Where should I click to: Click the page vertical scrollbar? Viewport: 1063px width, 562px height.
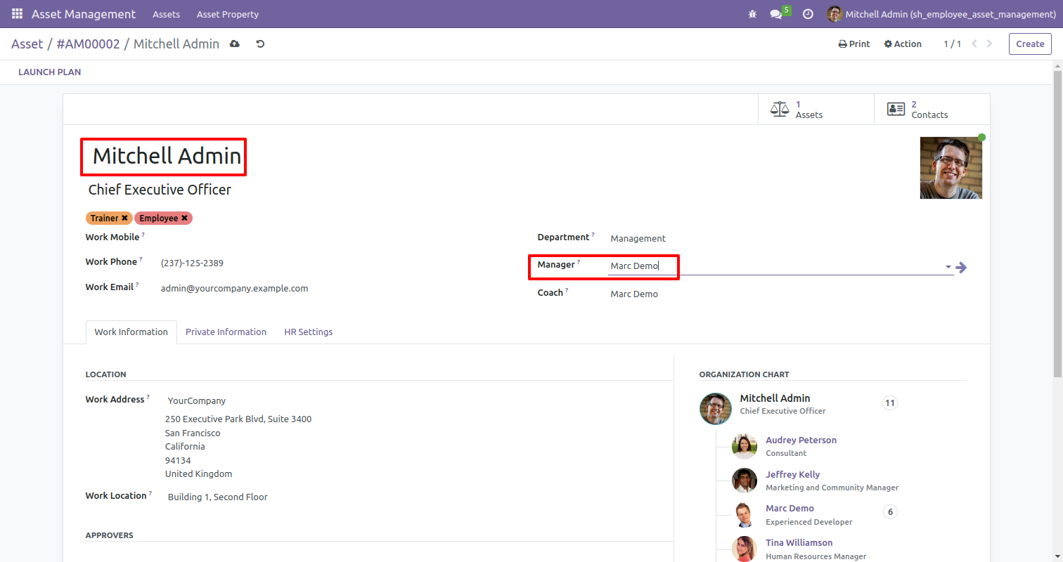[1057, 223]
